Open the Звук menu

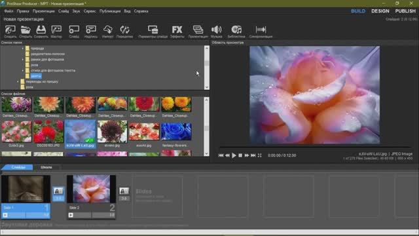pyautogui.click(x=76, y=11)
